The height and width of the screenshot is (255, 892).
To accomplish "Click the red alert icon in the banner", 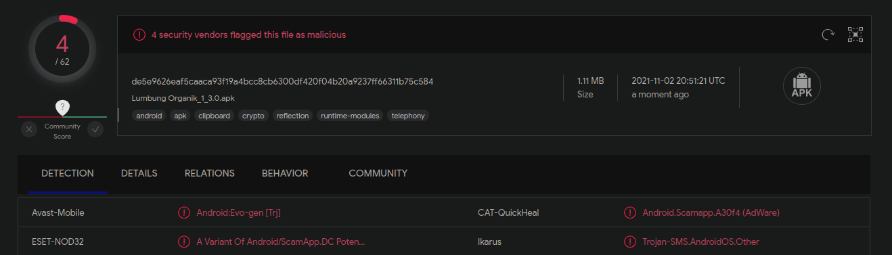I will point(139,34).
